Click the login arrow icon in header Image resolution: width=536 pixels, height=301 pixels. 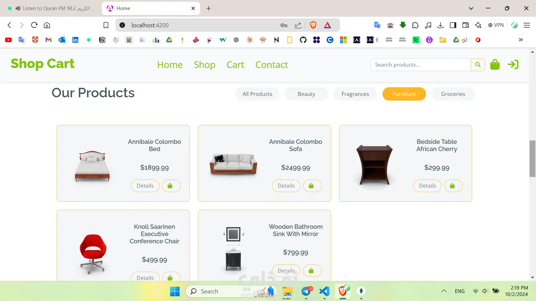point(513,65)
